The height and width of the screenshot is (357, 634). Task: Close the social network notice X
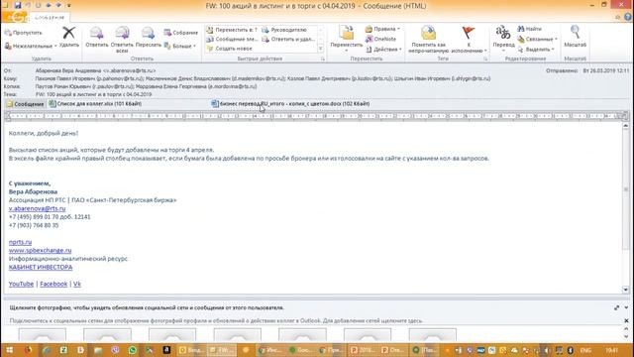click(626, 320)
